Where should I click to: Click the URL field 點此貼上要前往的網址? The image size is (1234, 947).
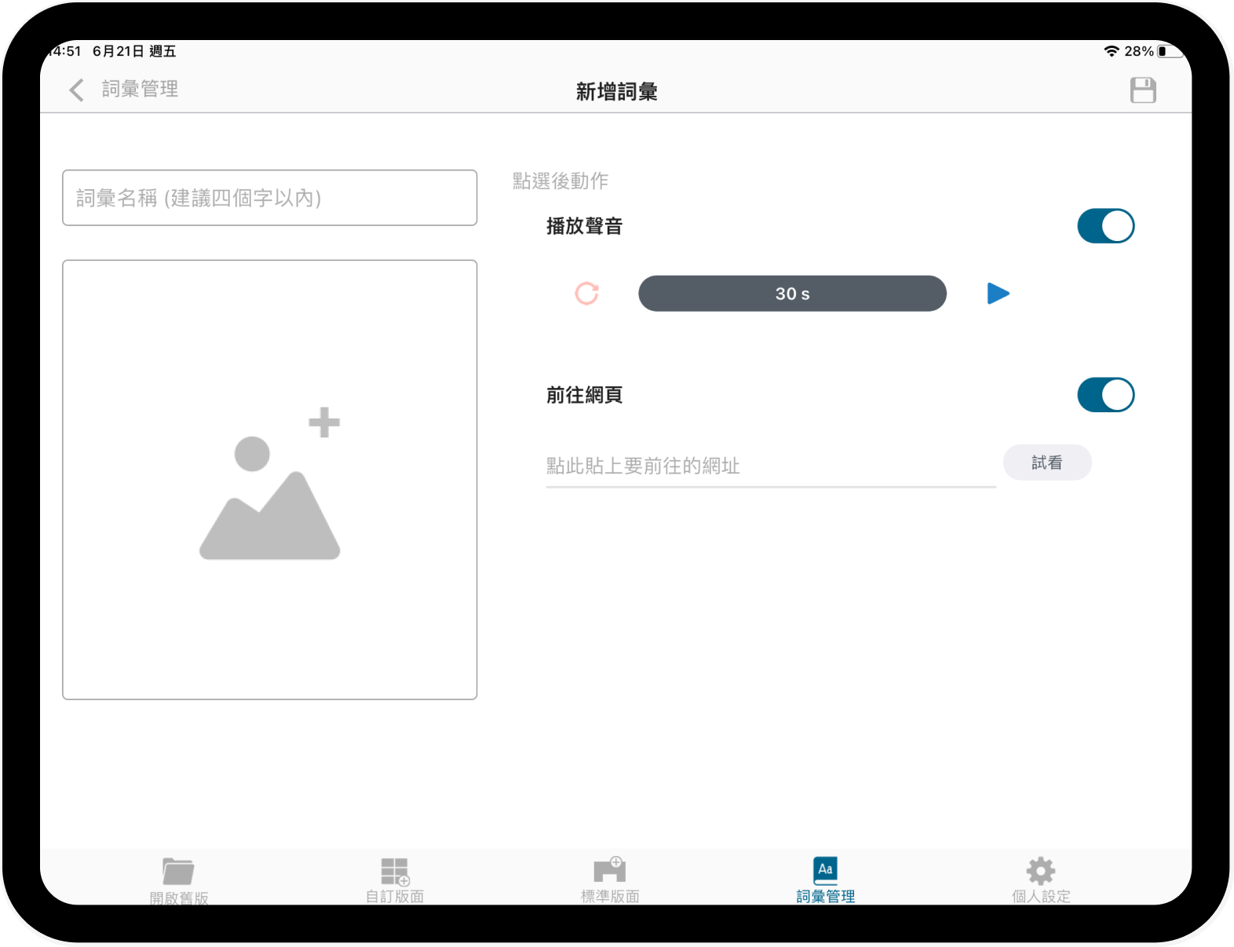click(x=771, y=466)
